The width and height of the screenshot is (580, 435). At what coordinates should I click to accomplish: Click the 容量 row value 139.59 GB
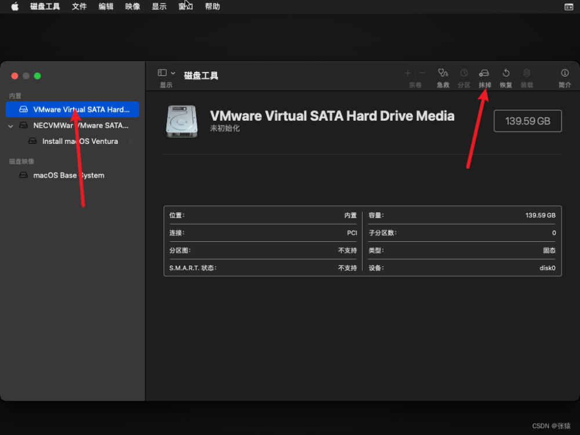click(x=540, y=215)
